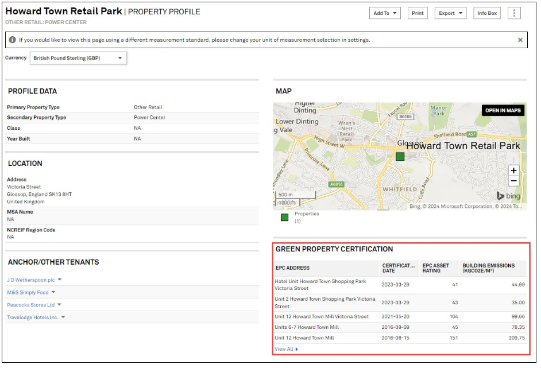
Task: Click the Open in Maps button
Action: click(x=503, y=111)
